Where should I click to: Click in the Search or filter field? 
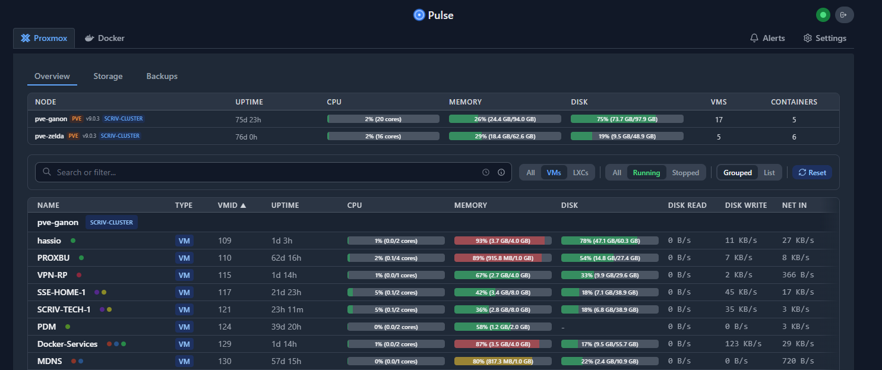273,172
